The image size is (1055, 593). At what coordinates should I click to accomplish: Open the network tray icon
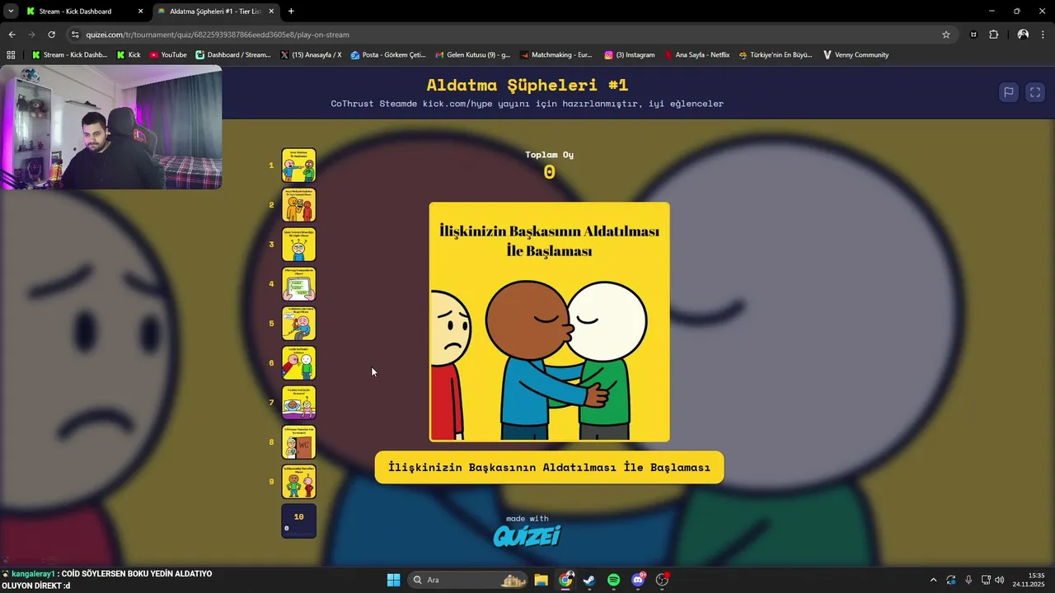pos(986,580)
